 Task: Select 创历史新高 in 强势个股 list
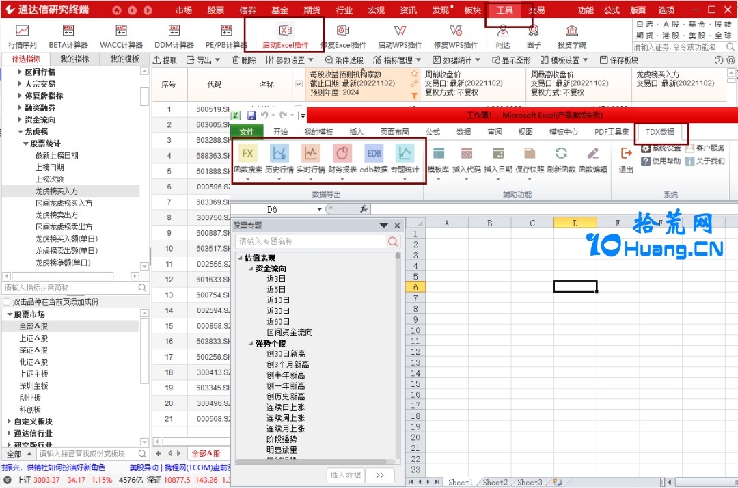click(286, 396)
